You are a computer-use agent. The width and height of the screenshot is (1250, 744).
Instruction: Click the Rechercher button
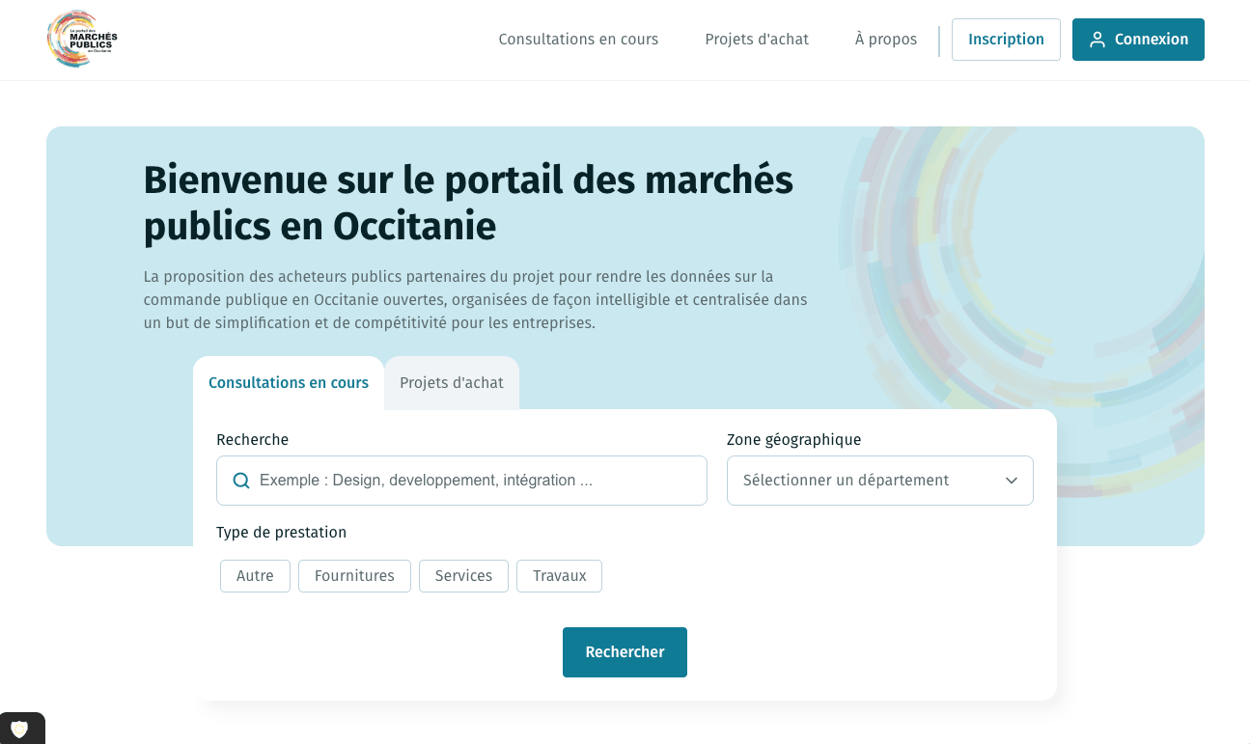pyautogui.click(x=625, y=652)
